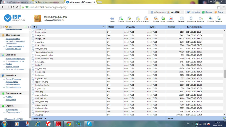226x127 pixels.
Task: Open Opera from the taskbar
Action: [x=58, y=124]
